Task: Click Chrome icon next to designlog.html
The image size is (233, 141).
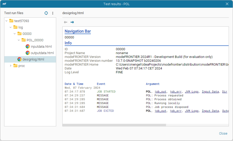Action: [19, 59]
